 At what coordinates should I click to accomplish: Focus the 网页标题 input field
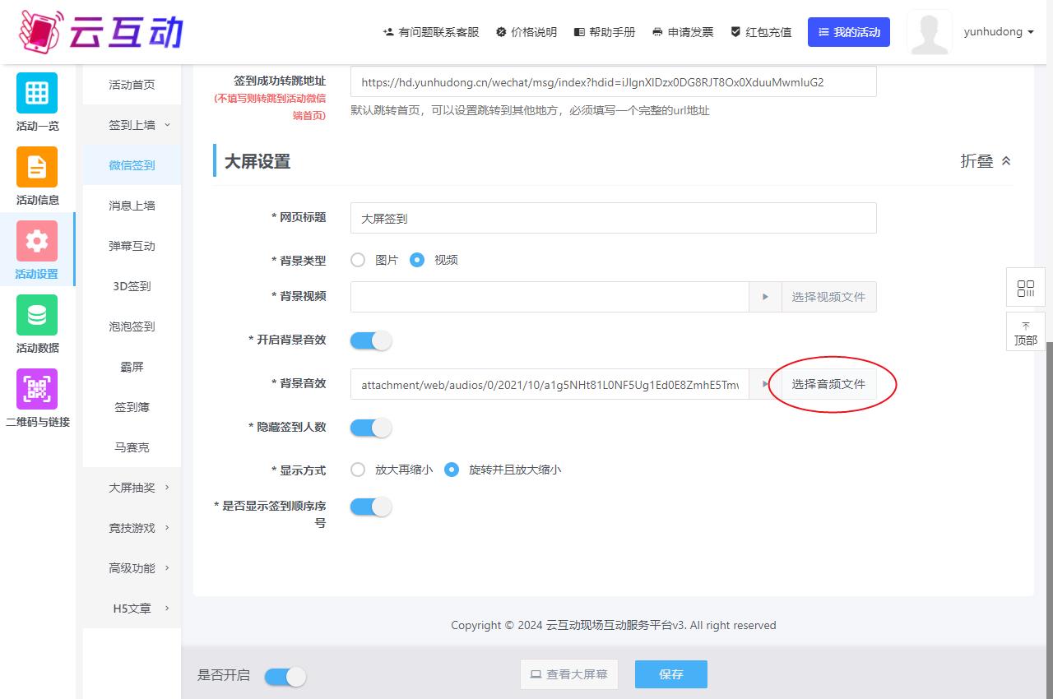click(613, 218)
